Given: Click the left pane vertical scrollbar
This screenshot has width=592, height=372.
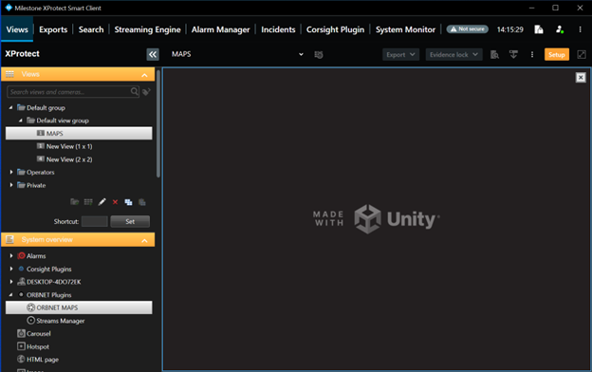Looking at the screenshot, I should click(x=158, y=123).
